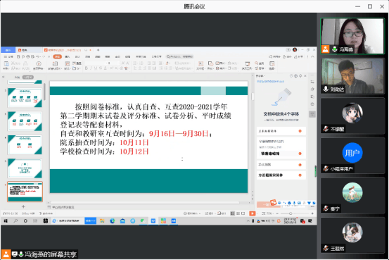Switch to the 插入 ribbon tab
Image resolution: width=389 pixels, height=260 pixels.
click(68, 56)
